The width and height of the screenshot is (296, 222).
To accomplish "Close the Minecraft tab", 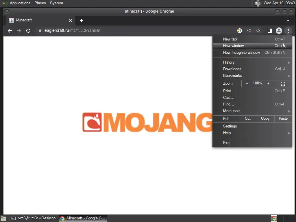I will point(71,21).
